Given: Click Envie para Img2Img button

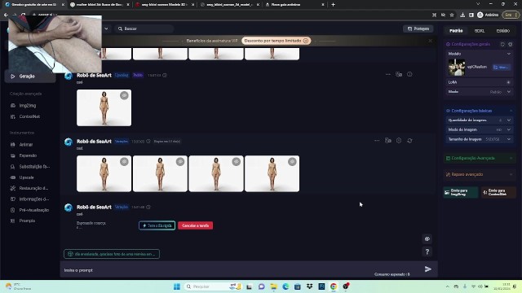Looking at the screenshot, I should tap(461, 192).
